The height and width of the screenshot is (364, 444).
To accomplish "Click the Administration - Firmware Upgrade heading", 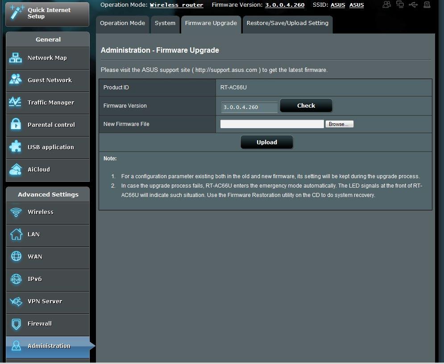I will click(160, 50).
